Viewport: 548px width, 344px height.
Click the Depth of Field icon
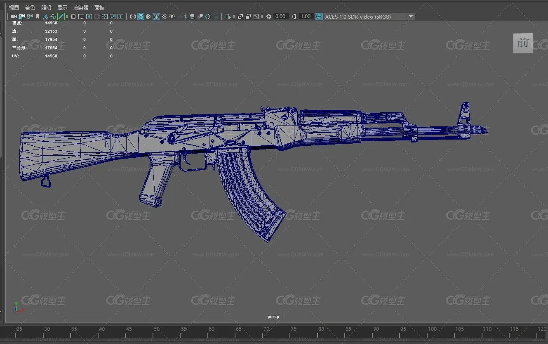pos(216,17)
